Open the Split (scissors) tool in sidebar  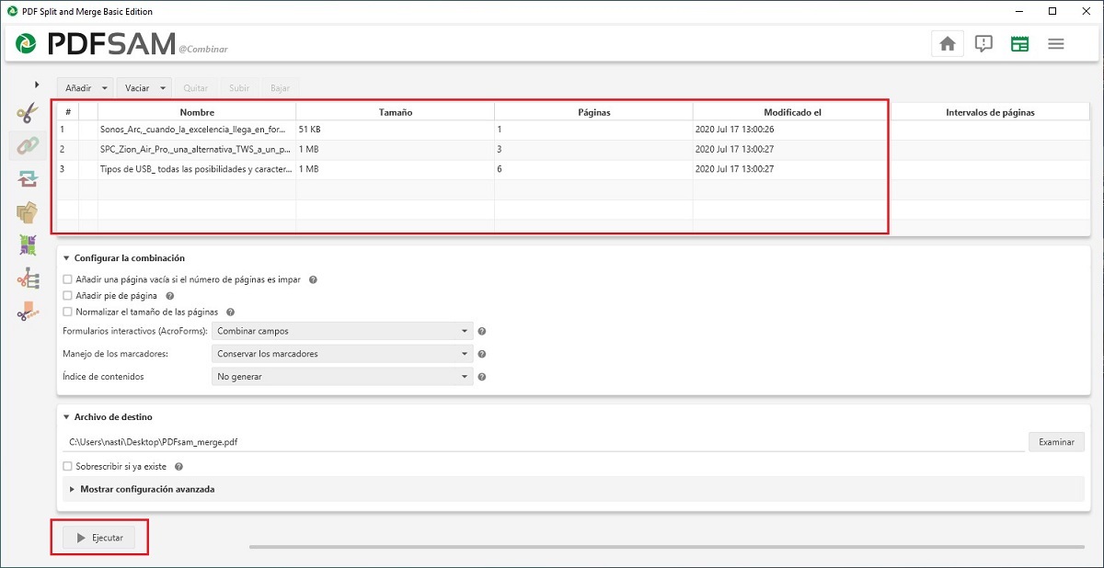coord(27,113)
